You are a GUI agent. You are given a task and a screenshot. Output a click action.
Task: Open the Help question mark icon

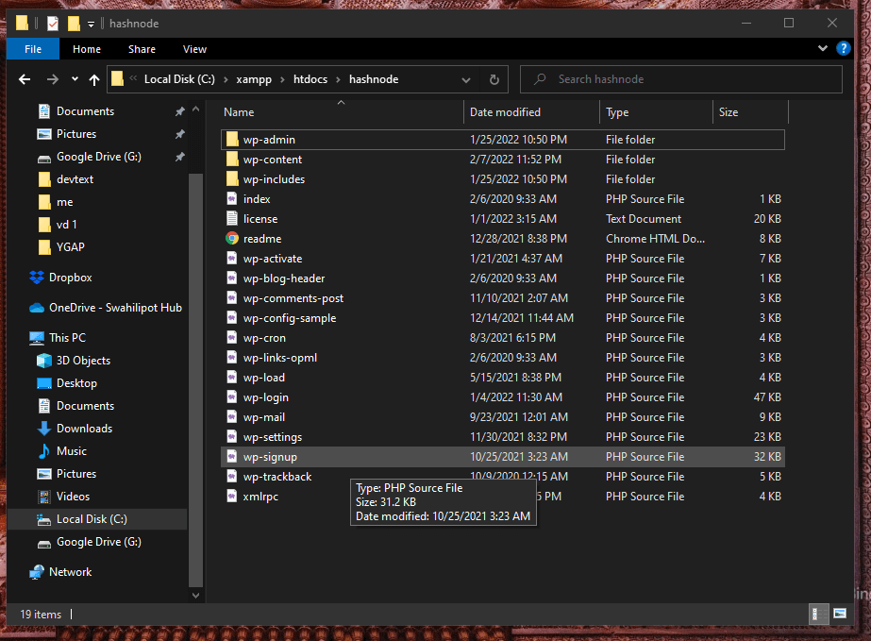pos(844,48)
